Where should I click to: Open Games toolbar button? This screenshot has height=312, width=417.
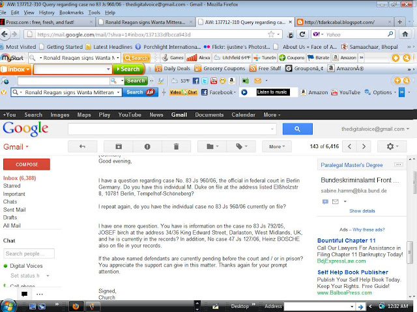tap(173, 58)
